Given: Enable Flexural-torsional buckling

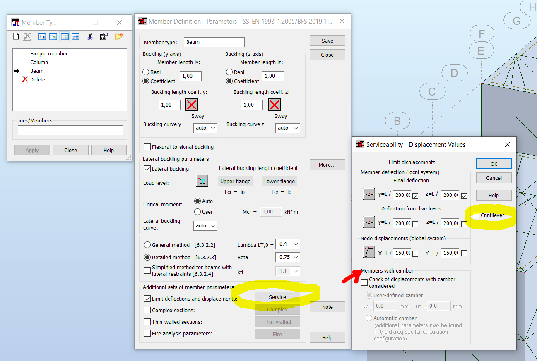Looking at the screenshot, I should pyautogui.click(x=147, y=146).
